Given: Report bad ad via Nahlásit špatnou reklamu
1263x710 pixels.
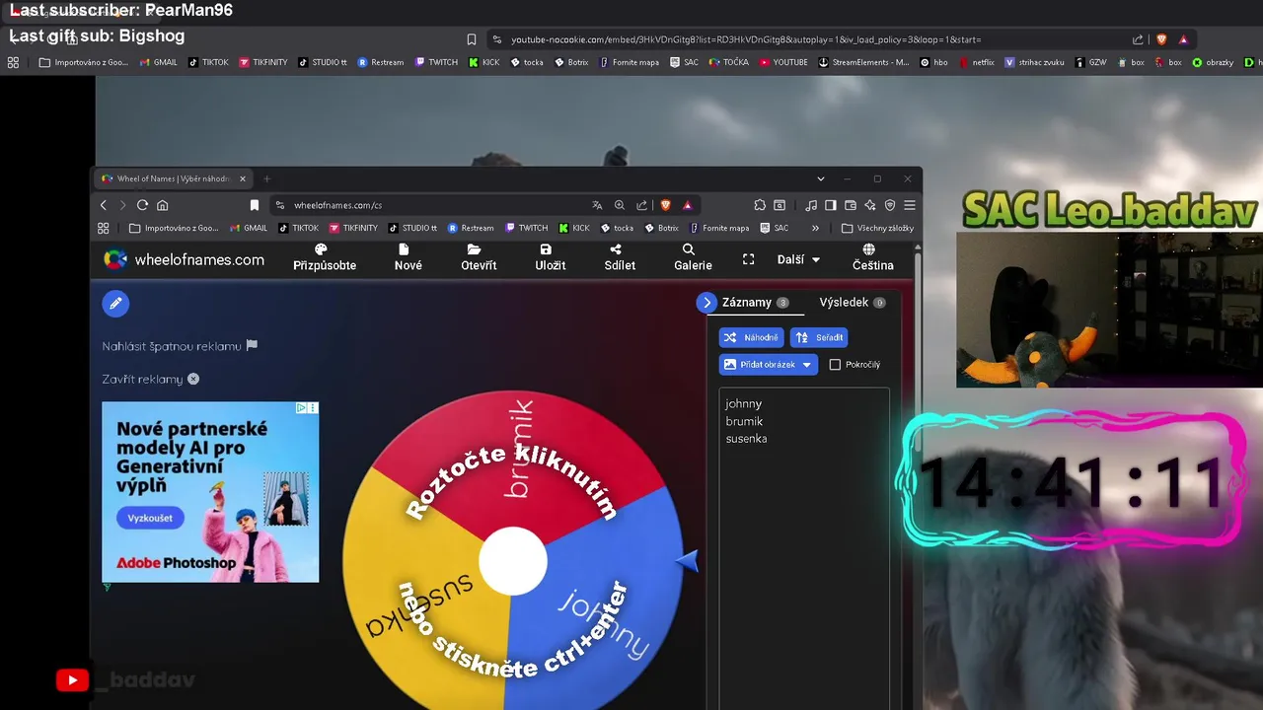Looking at the screenshot, I should (180, 346).
